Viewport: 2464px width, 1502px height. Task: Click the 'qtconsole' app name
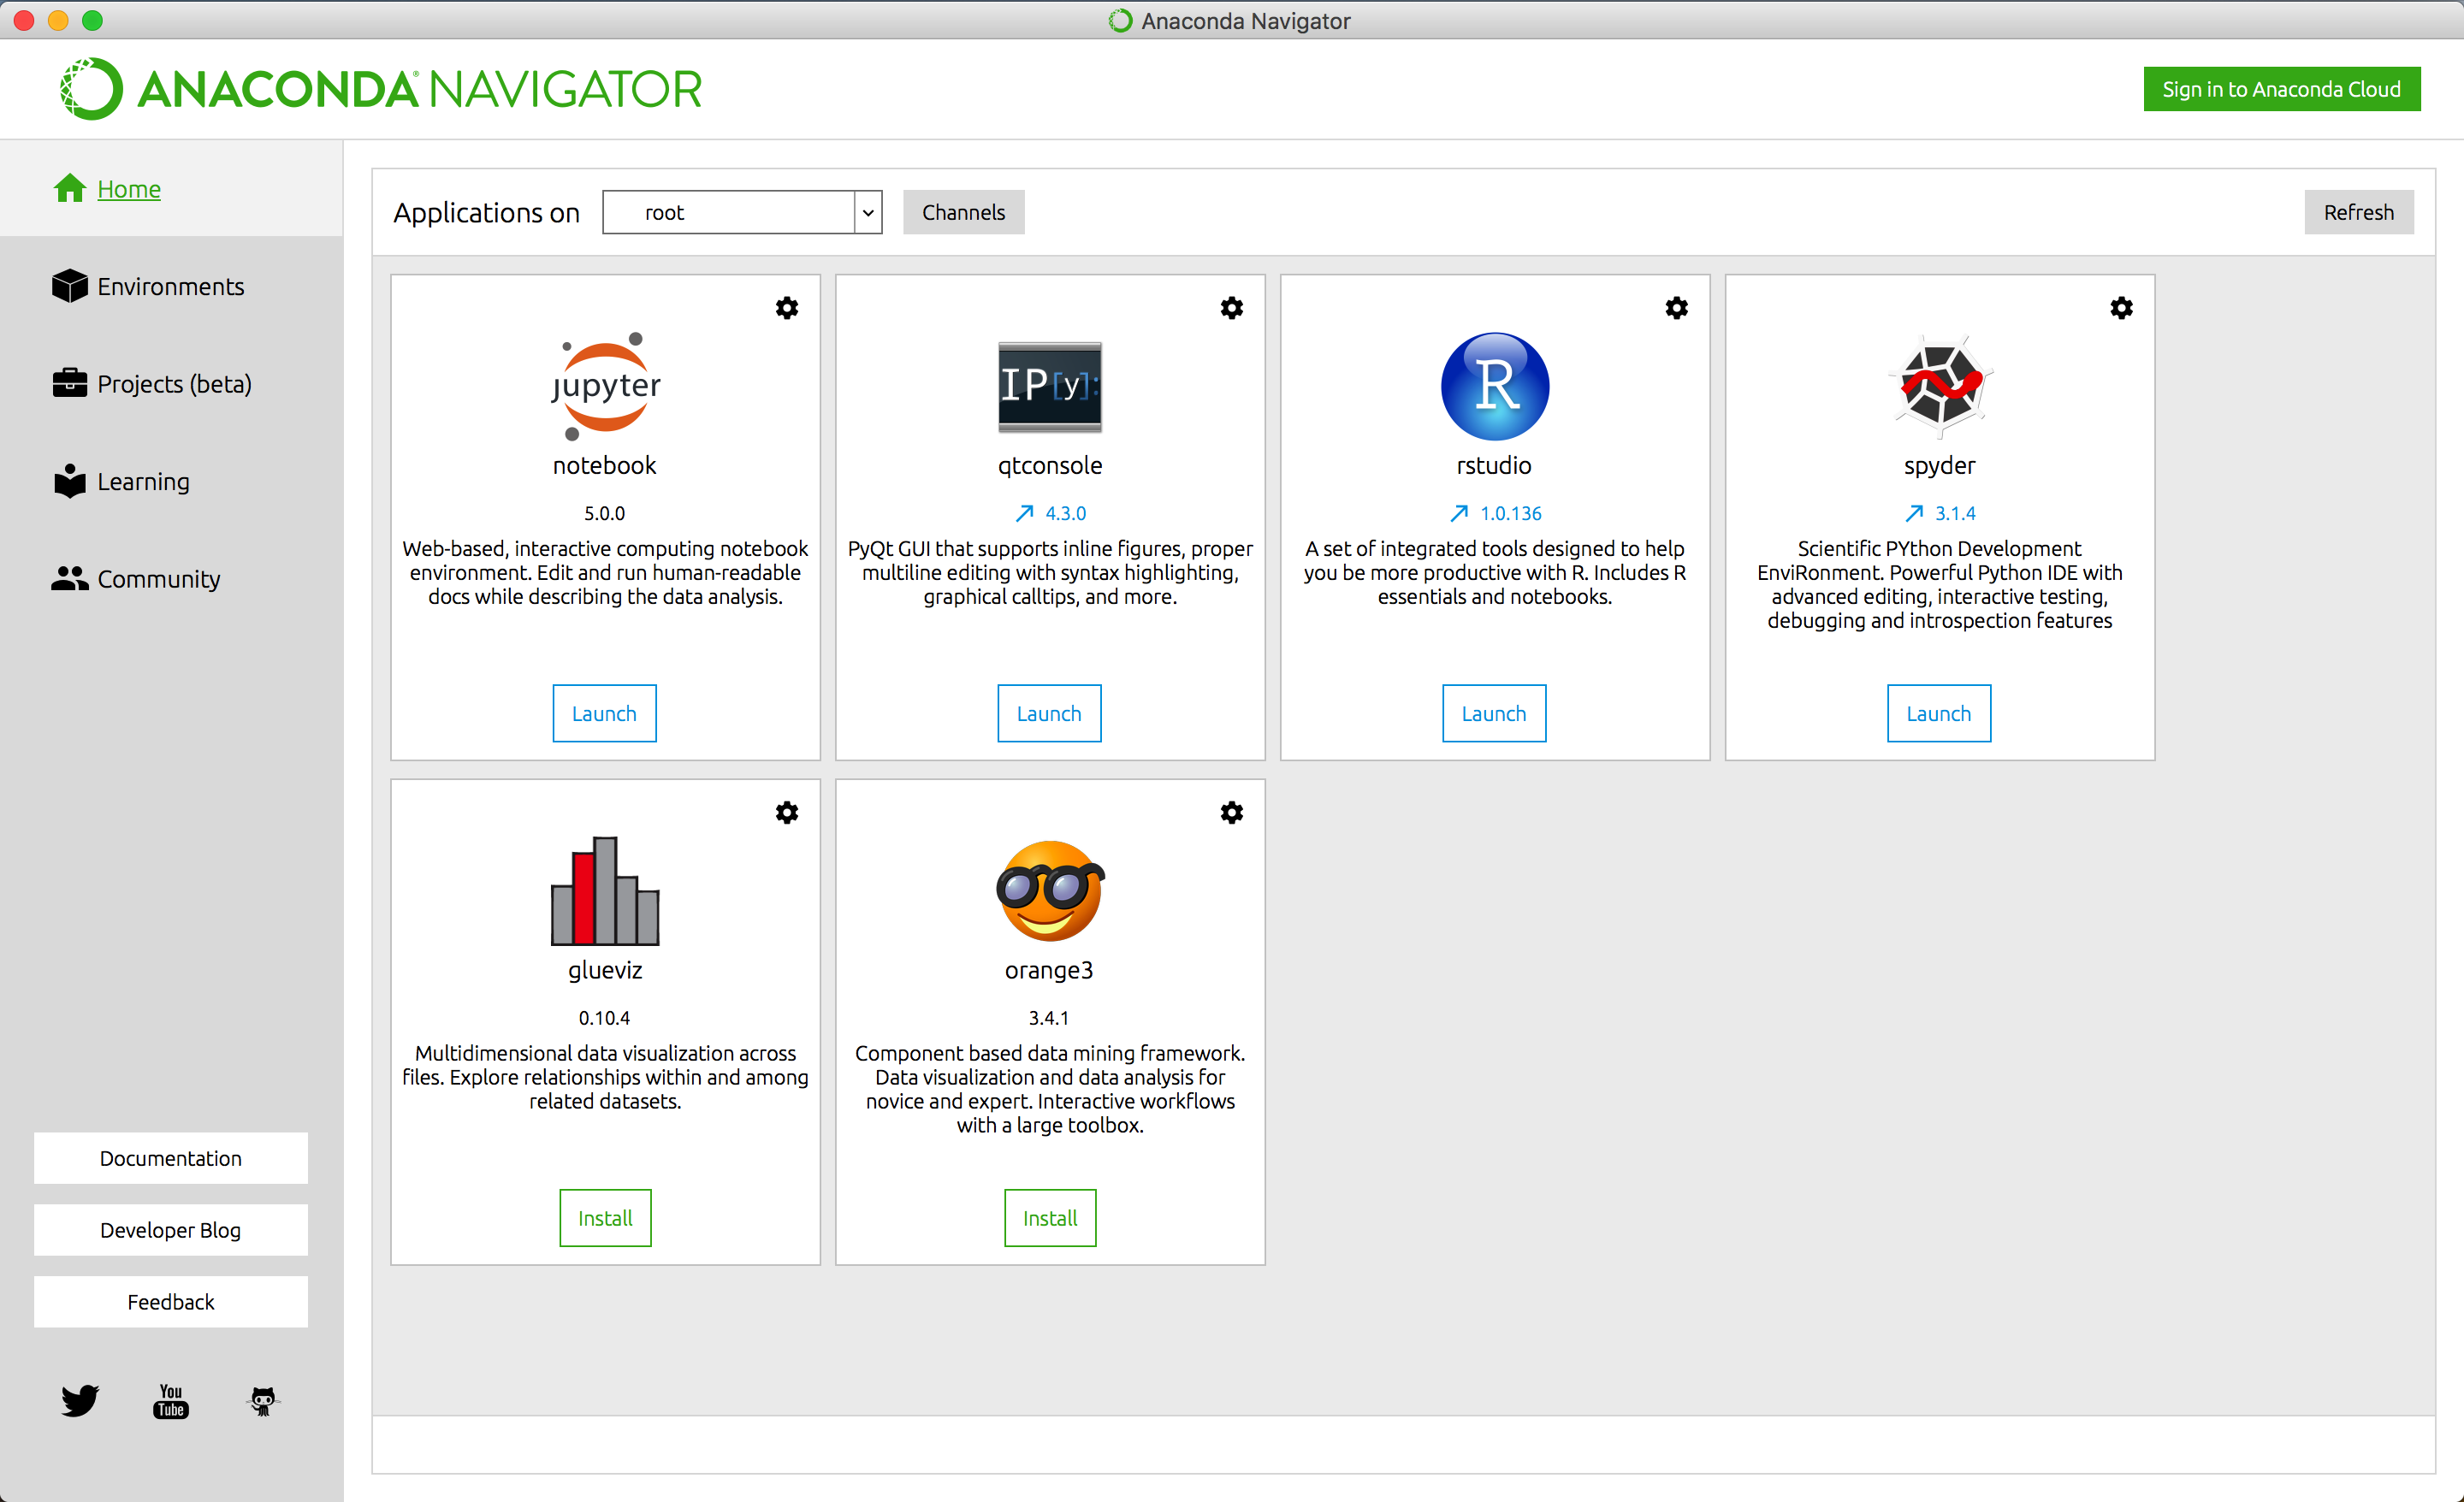(x=1050, y=466)
